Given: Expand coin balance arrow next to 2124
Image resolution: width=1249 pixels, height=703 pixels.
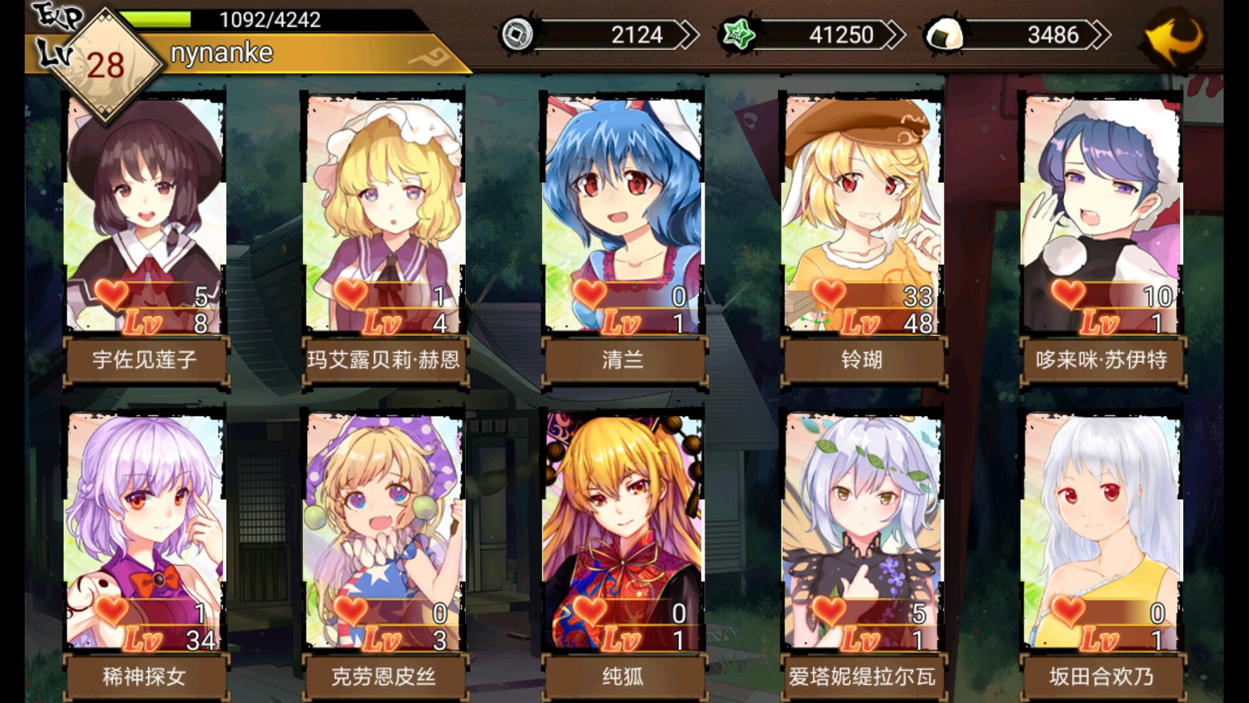Looking at the screenshot, I should click(x=686, y=34).
